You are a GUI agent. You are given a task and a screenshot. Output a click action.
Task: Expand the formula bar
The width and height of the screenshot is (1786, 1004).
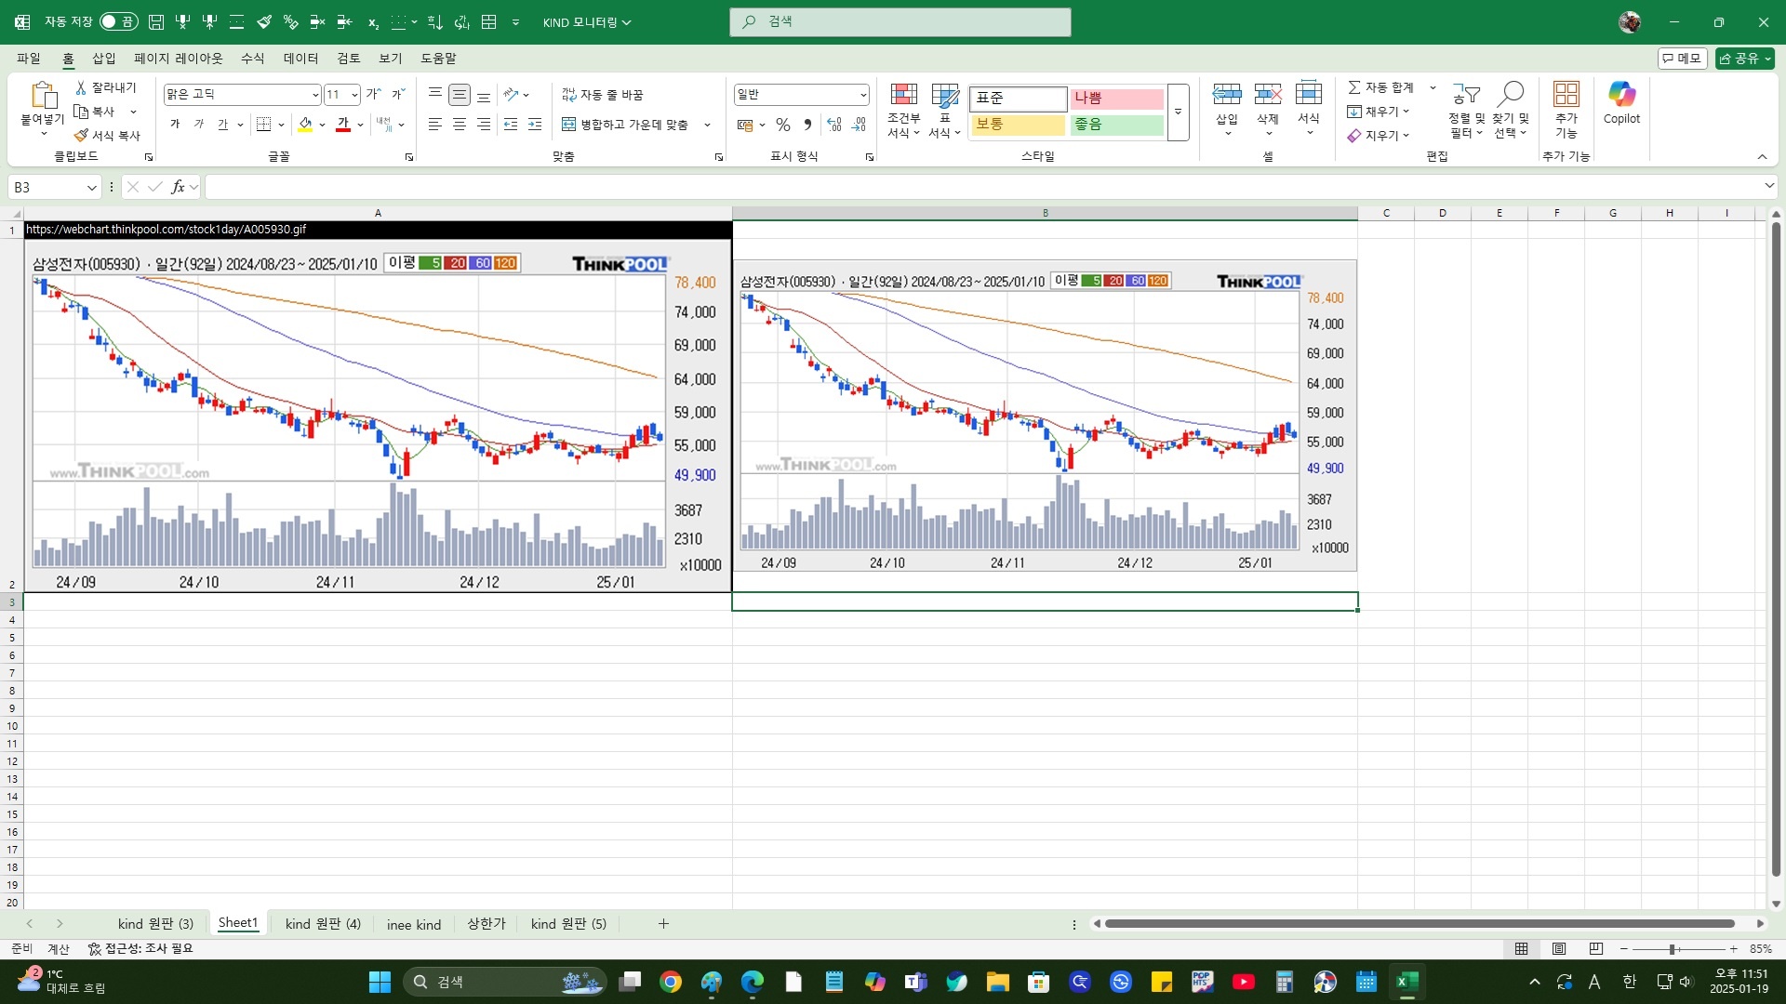pos(1769,187)
